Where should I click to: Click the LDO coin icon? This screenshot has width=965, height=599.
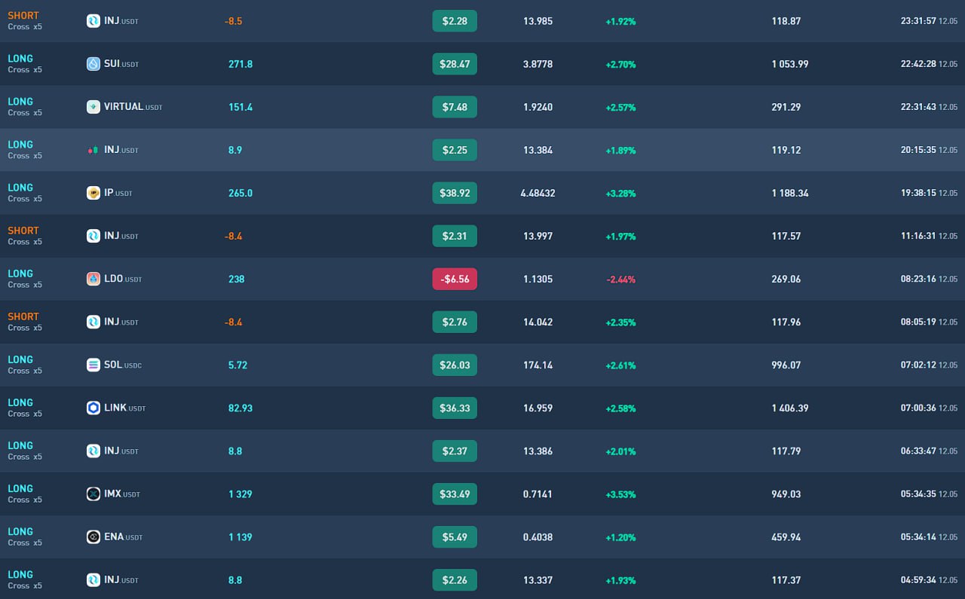coord(93,279)
